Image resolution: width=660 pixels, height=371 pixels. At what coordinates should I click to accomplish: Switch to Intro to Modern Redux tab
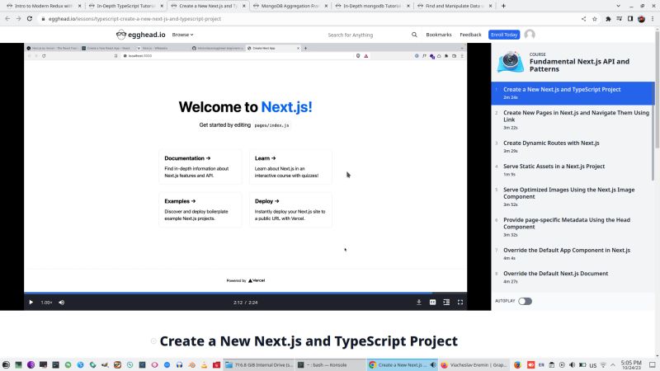(44, 6)
